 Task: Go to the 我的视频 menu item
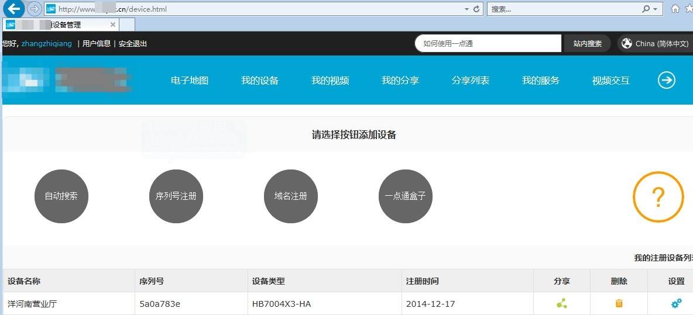[330, 81]
